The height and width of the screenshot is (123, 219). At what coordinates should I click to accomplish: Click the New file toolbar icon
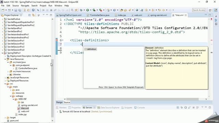pos(3,10)
